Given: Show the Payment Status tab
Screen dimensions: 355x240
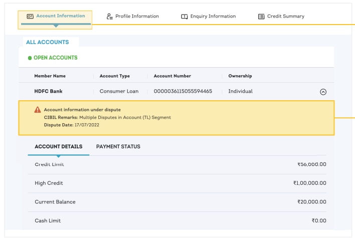Looking at the screenshot, I should 118,147.
